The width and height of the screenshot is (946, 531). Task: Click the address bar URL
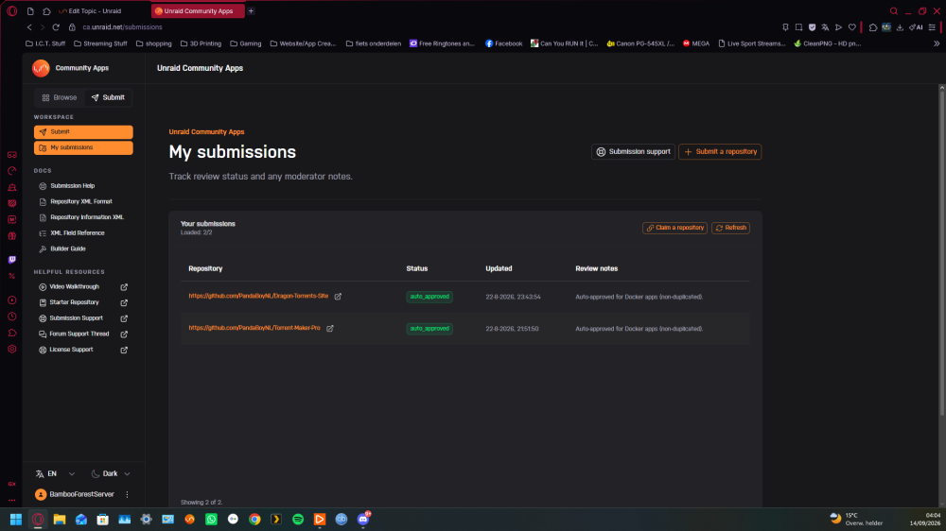(x=122, y=27)
